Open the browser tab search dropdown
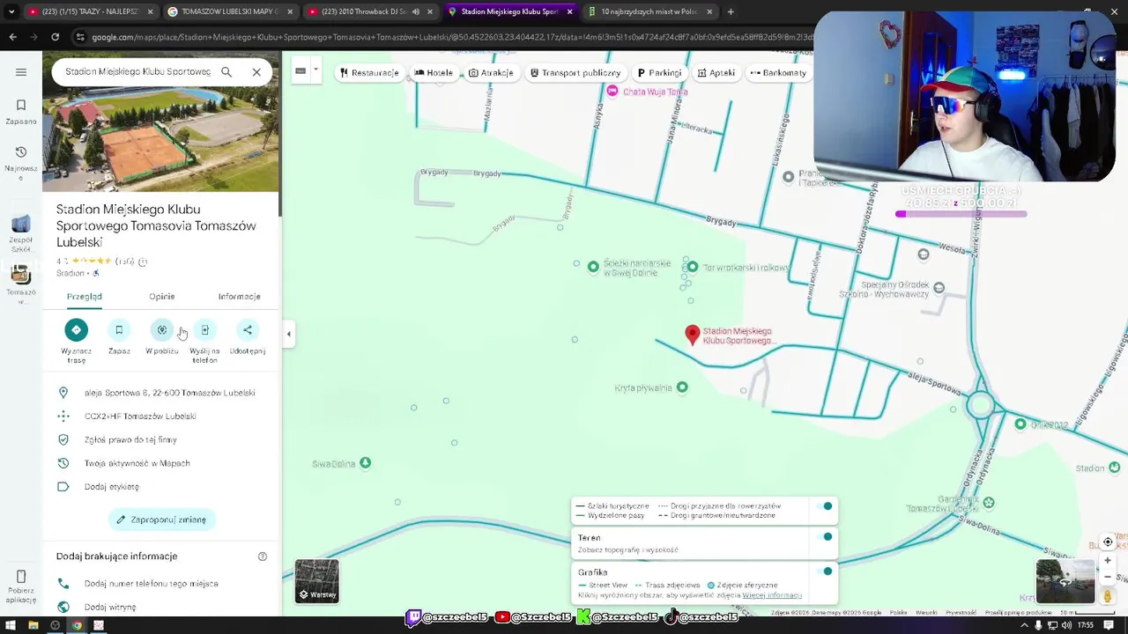1128x634 pixels. pyautogui.click(x=11, y=11)
